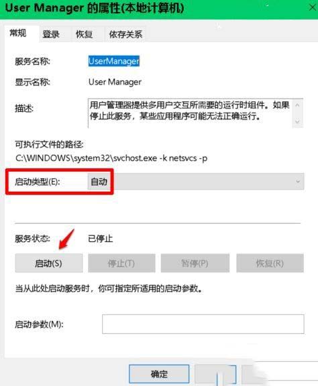Go to the 依存关系 tab
The height and width of the screenshot is (386, 318).
tap(125, 34)
